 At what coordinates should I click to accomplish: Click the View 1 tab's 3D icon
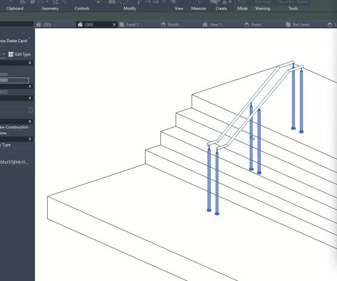point(205,24)
